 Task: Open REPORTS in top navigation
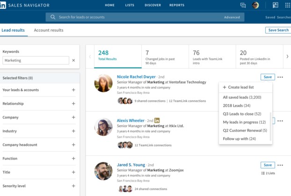click(x=177, y=5)
